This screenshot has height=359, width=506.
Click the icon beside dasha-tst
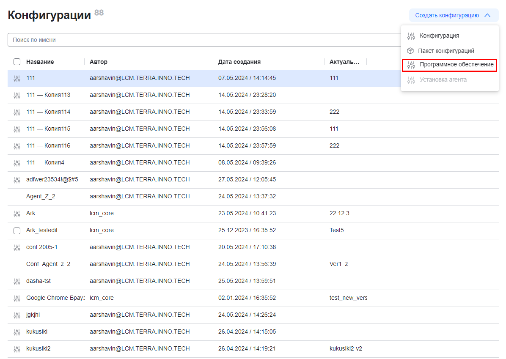click(x=17, y=281)
